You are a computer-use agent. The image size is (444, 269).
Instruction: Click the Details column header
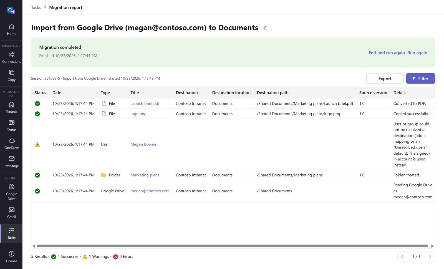click(x=400, y=93)
